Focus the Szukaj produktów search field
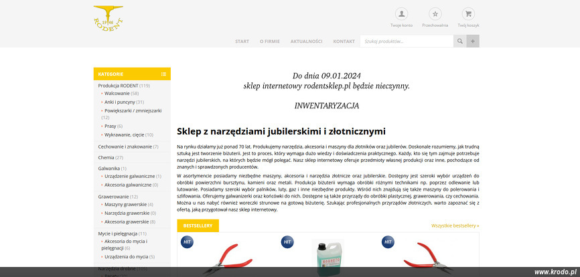The image size is (580, 277). point(407,41)
